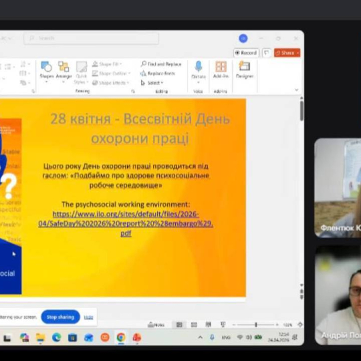The width and height of the screenshot is (361, 361).
Task: Expand the Shape Outline dropdown
Action: [x=111, y=74]
